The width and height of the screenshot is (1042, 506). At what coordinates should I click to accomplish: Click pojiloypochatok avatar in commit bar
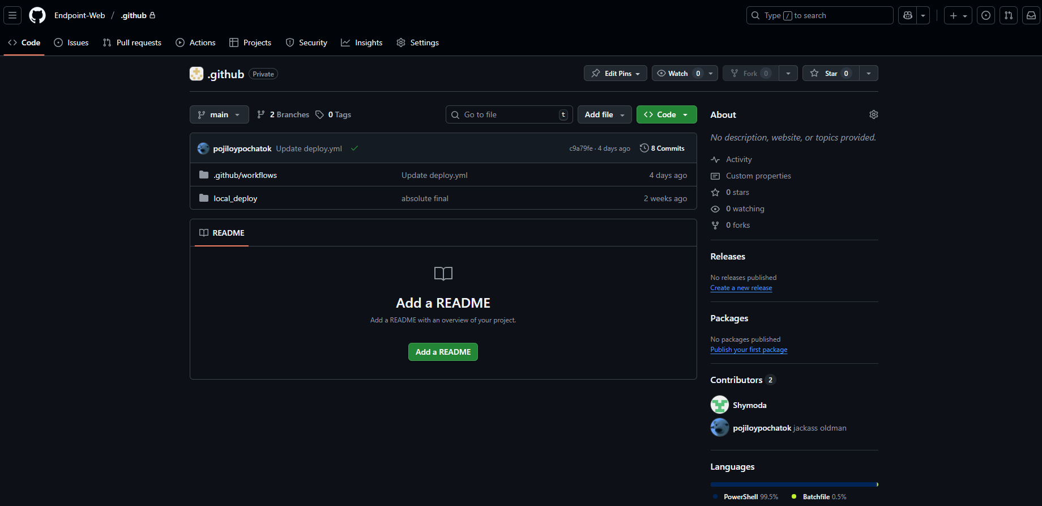(203, 148)
